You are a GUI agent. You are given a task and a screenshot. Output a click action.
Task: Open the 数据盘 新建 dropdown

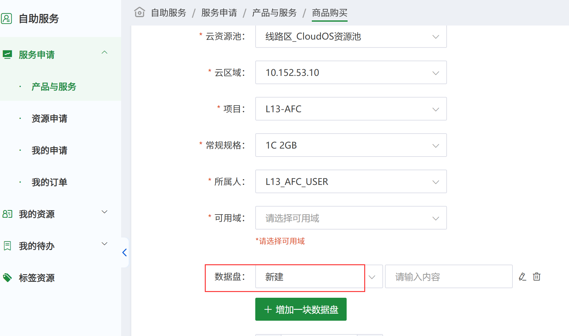(319, 276)
